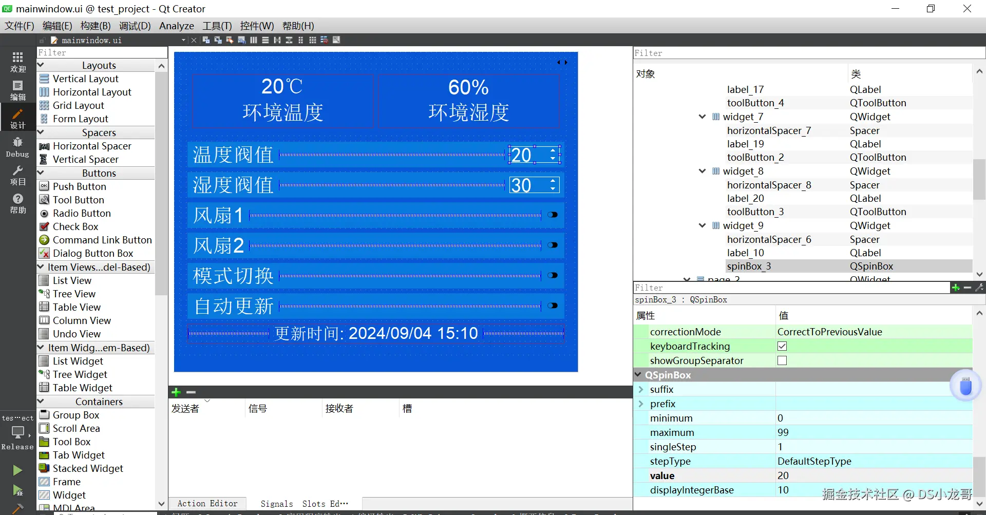Screen dimensions: 986x515
Task: Add dynamic property with green plus icon
Action: (956, 288)
